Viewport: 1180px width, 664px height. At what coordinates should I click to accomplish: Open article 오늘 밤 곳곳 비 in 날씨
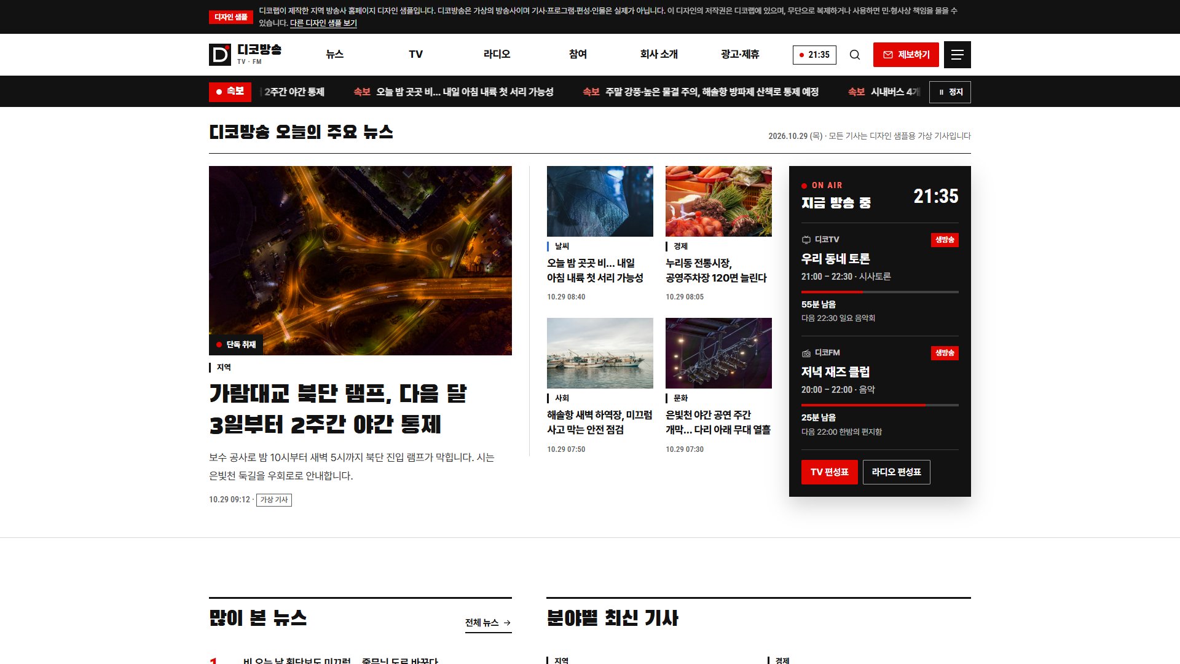click(x=595, y=271)
